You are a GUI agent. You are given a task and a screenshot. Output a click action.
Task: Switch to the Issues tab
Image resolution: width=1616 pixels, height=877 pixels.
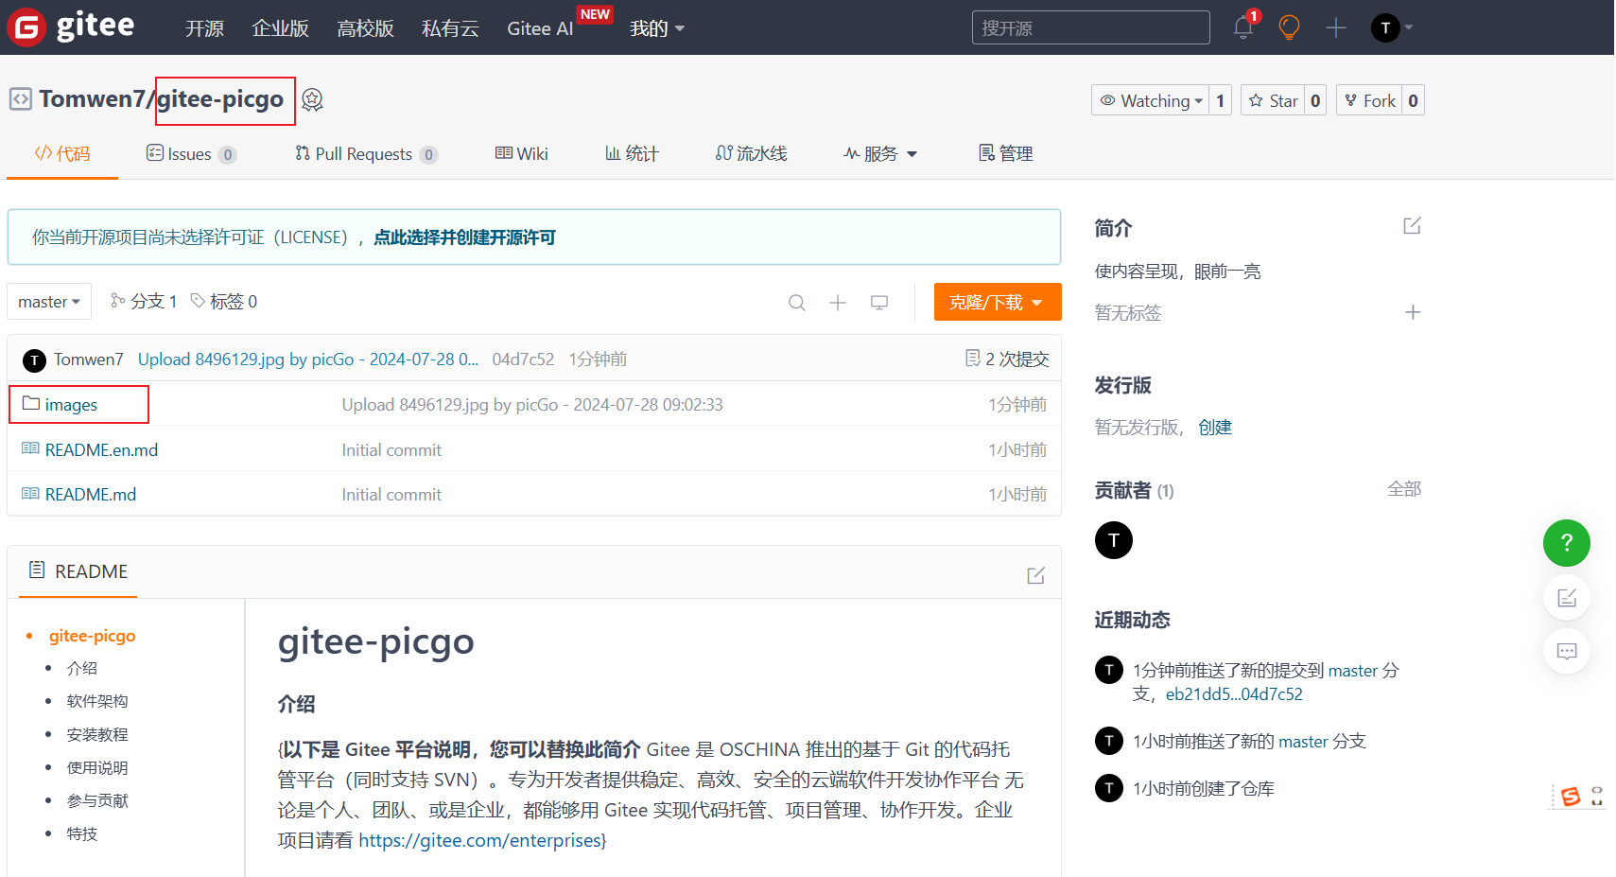(191, 154)
